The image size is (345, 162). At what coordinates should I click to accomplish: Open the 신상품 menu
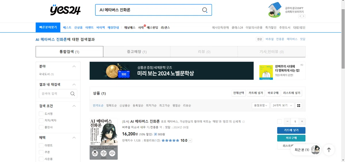78,28
